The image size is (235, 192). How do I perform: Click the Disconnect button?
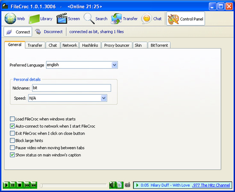pyautogui.click(x=49, y=32)
